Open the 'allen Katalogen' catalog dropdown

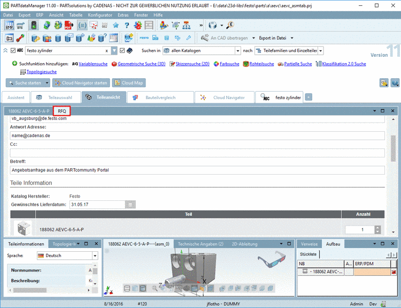(238, 51)
